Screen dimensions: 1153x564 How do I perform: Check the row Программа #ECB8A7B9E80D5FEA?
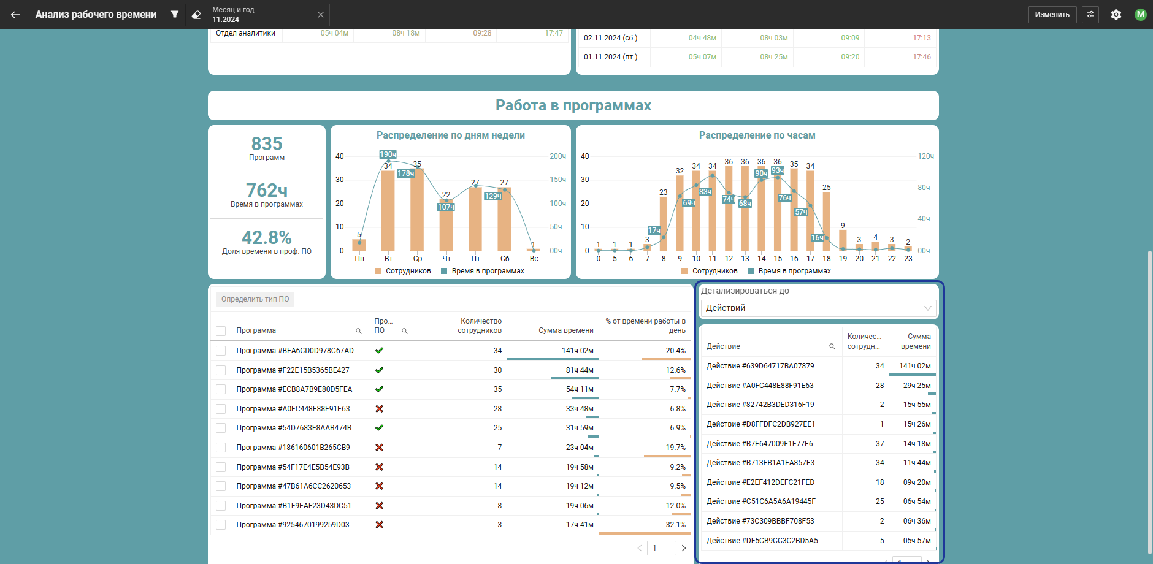[221, 389]
